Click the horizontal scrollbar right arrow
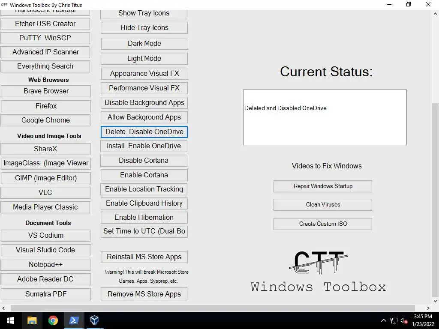The image size is (439, 329). 428,308
